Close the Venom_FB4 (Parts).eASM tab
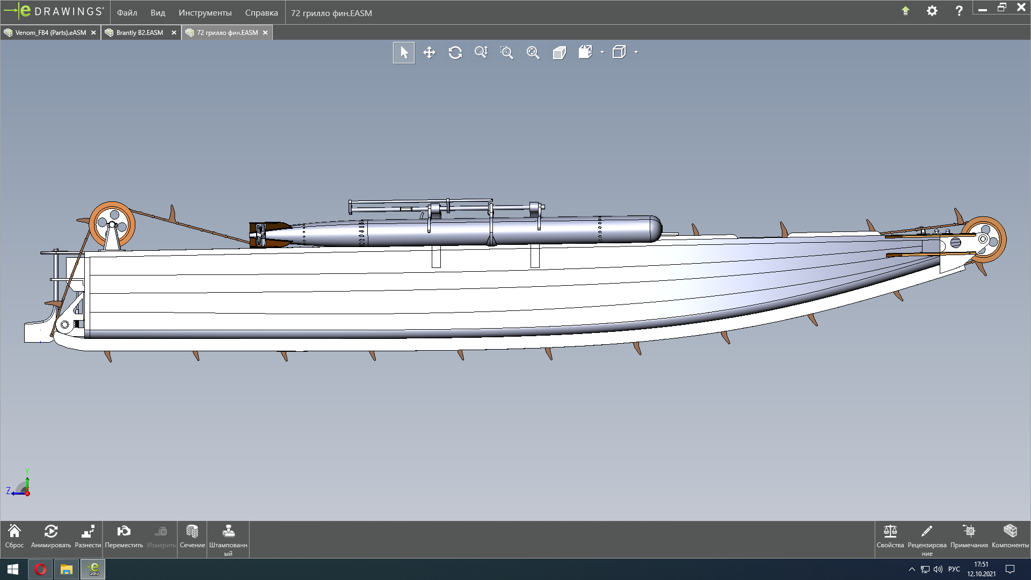The image size is (1031, 580). point(93,33)
